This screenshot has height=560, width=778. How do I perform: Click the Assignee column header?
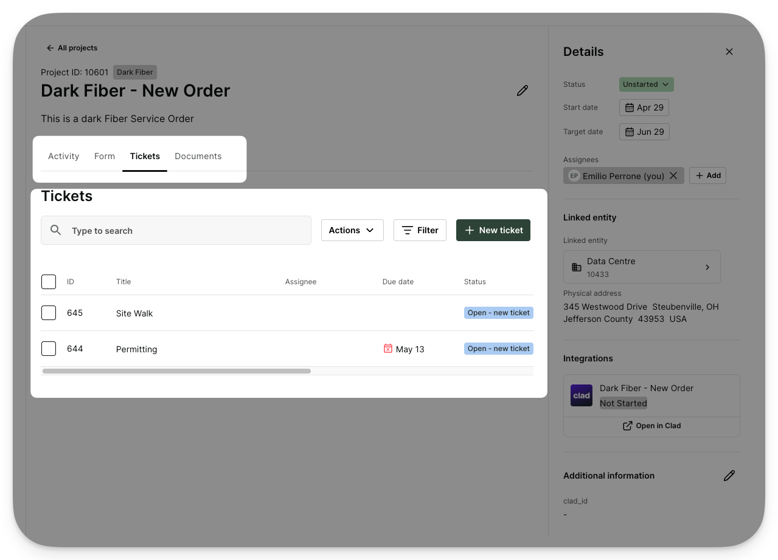(x=301, y=282)
